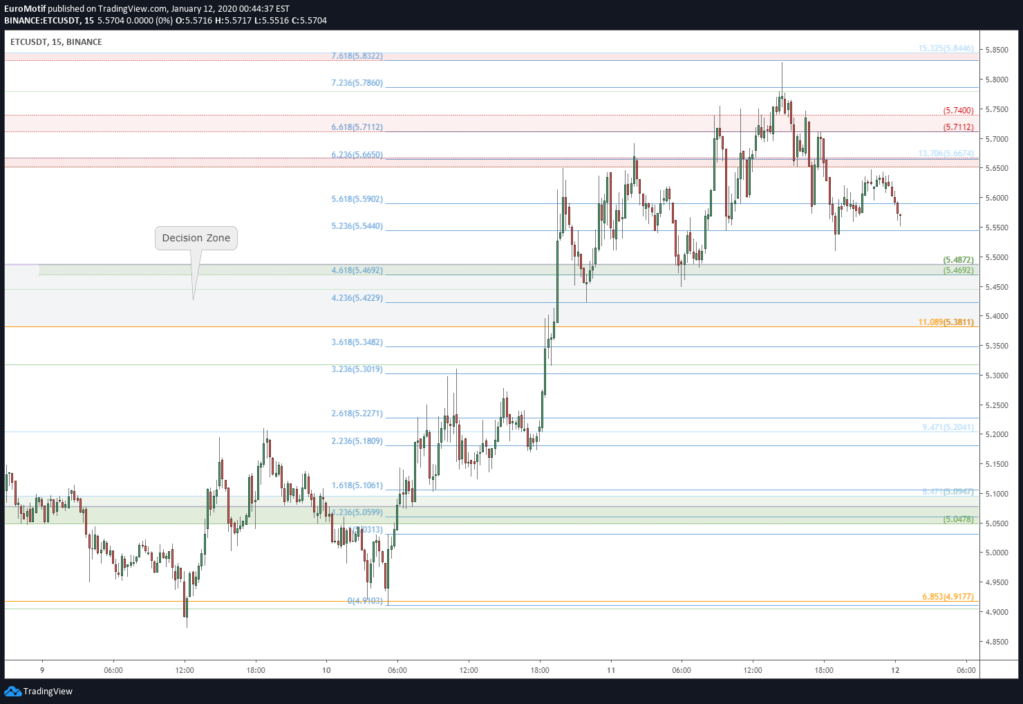Click 5.7500 on the price axis
The image size is (1023, 704).
[x=997, y=109]
